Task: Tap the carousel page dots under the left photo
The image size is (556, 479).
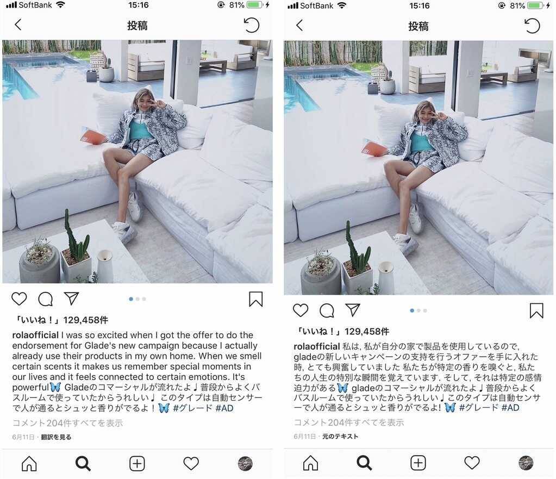Action: 137,299
